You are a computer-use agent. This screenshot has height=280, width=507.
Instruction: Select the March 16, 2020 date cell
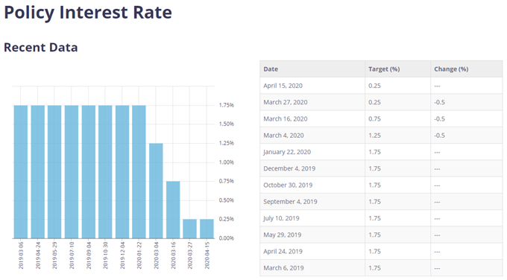pyautogui.click(x=312, y=119)
